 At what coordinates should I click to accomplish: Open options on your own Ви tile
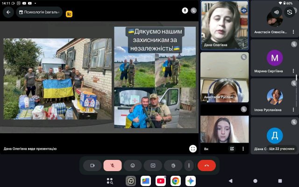(x=243, y=149)
